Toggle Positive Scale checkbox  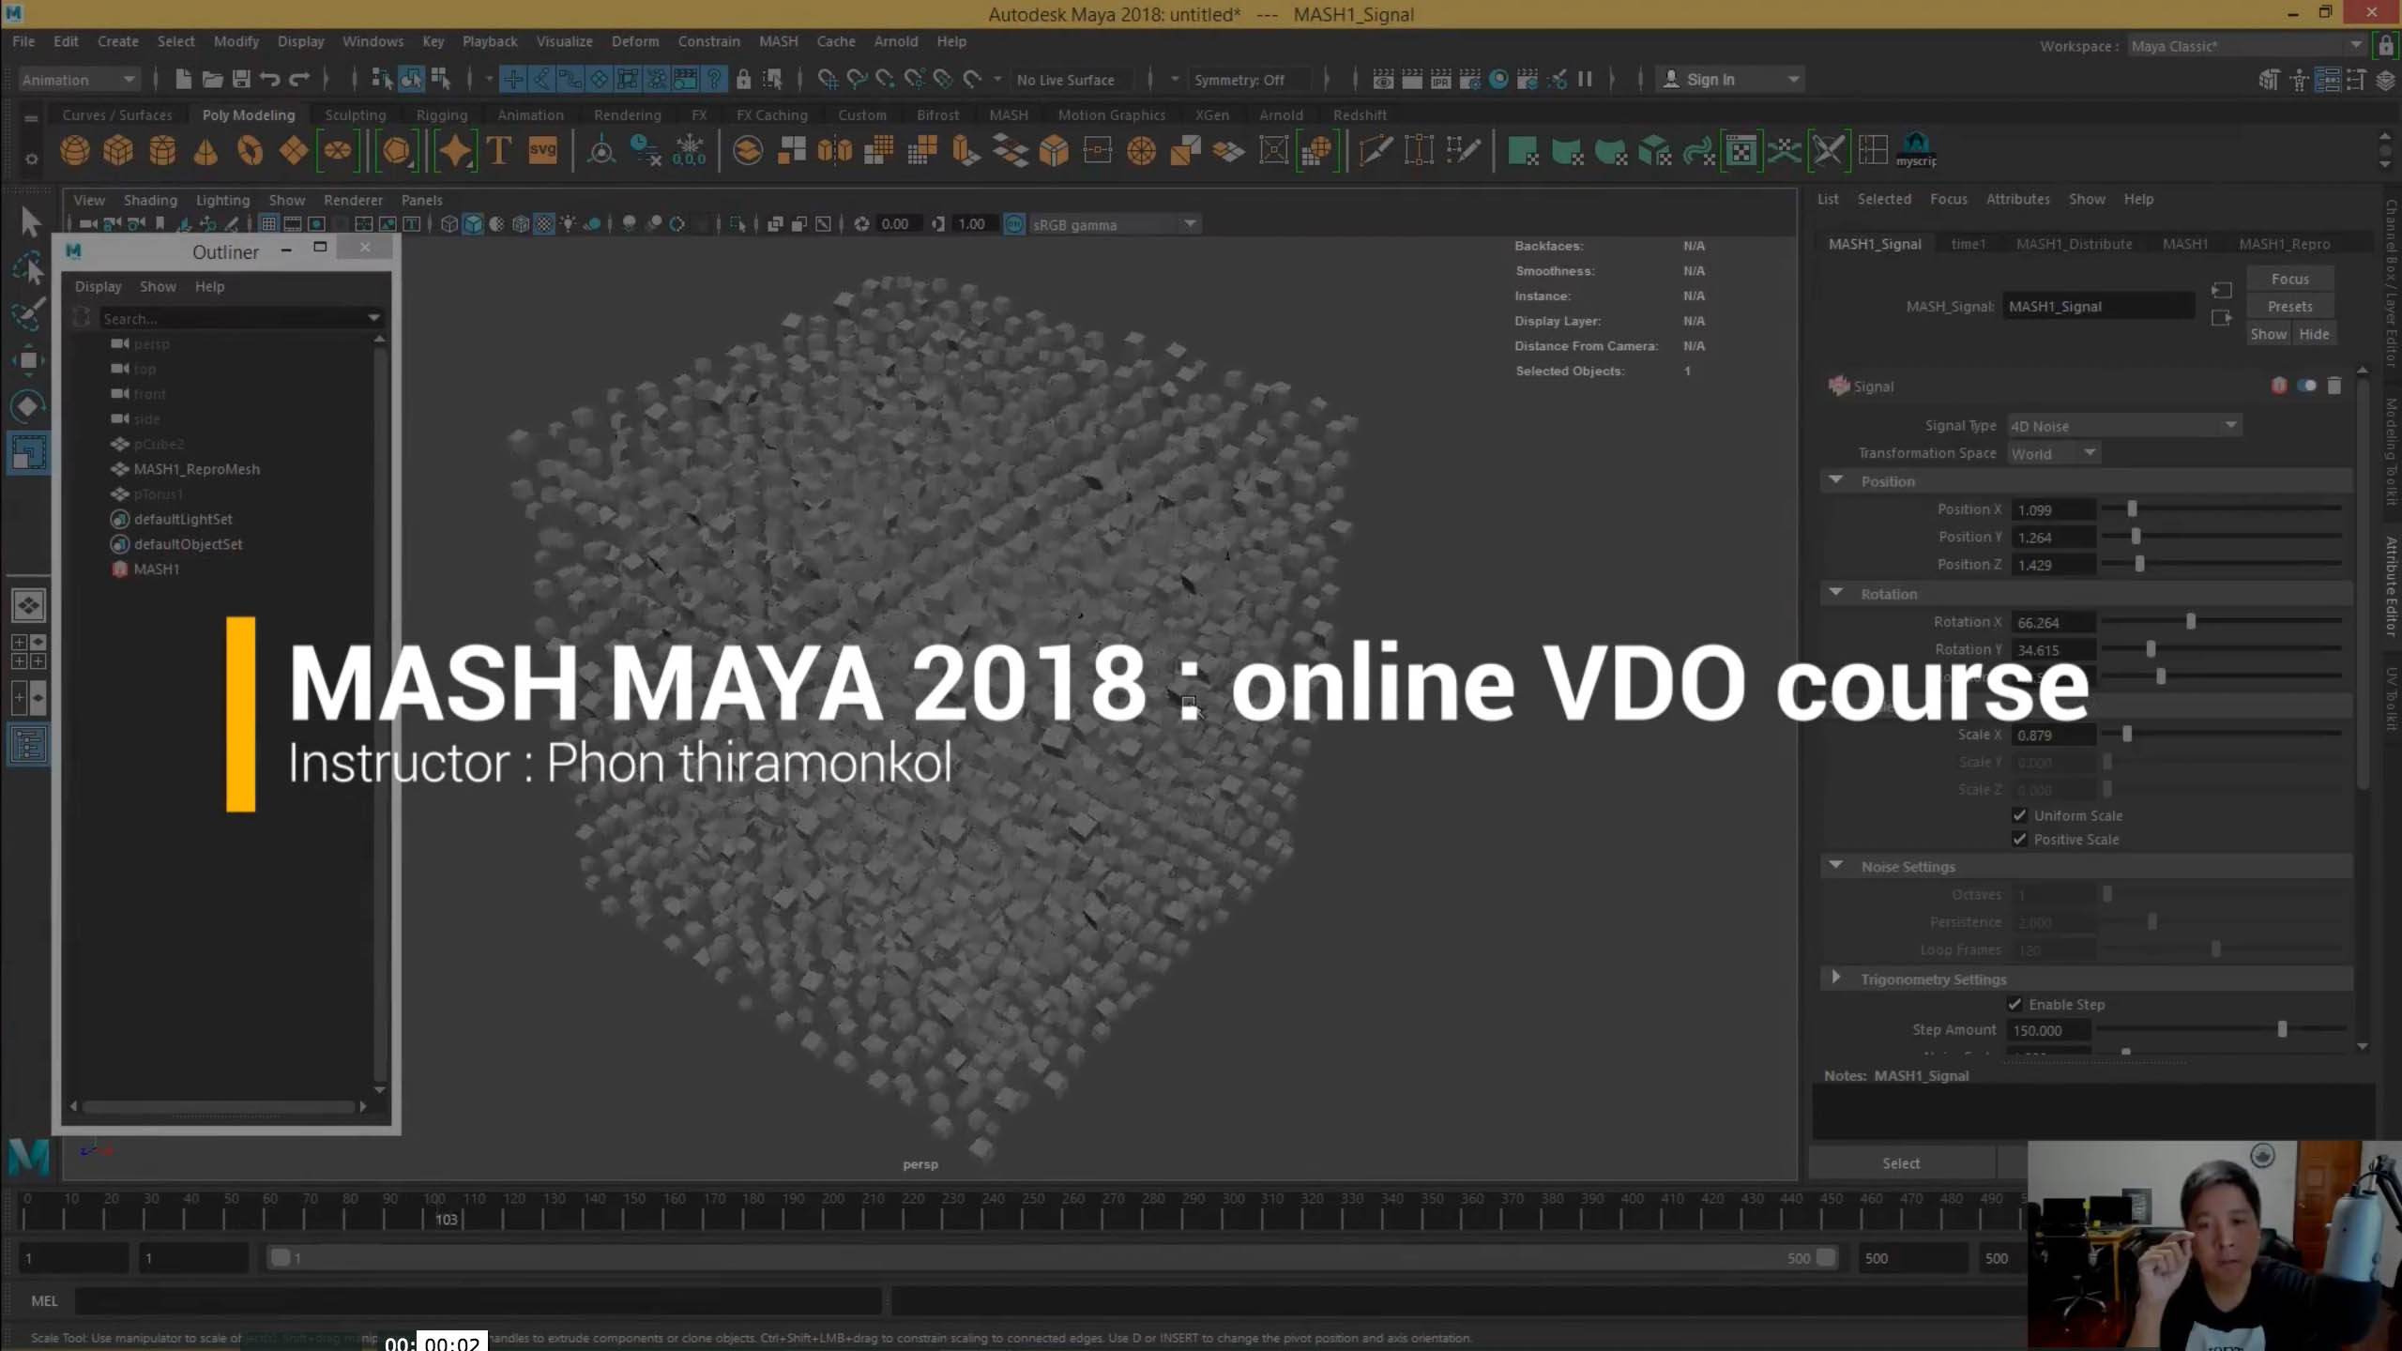[2019, 839]
